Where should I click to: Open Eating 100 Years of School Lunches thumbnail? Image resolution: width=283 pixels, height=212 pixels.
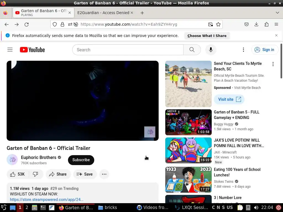[x=188, y=180]
